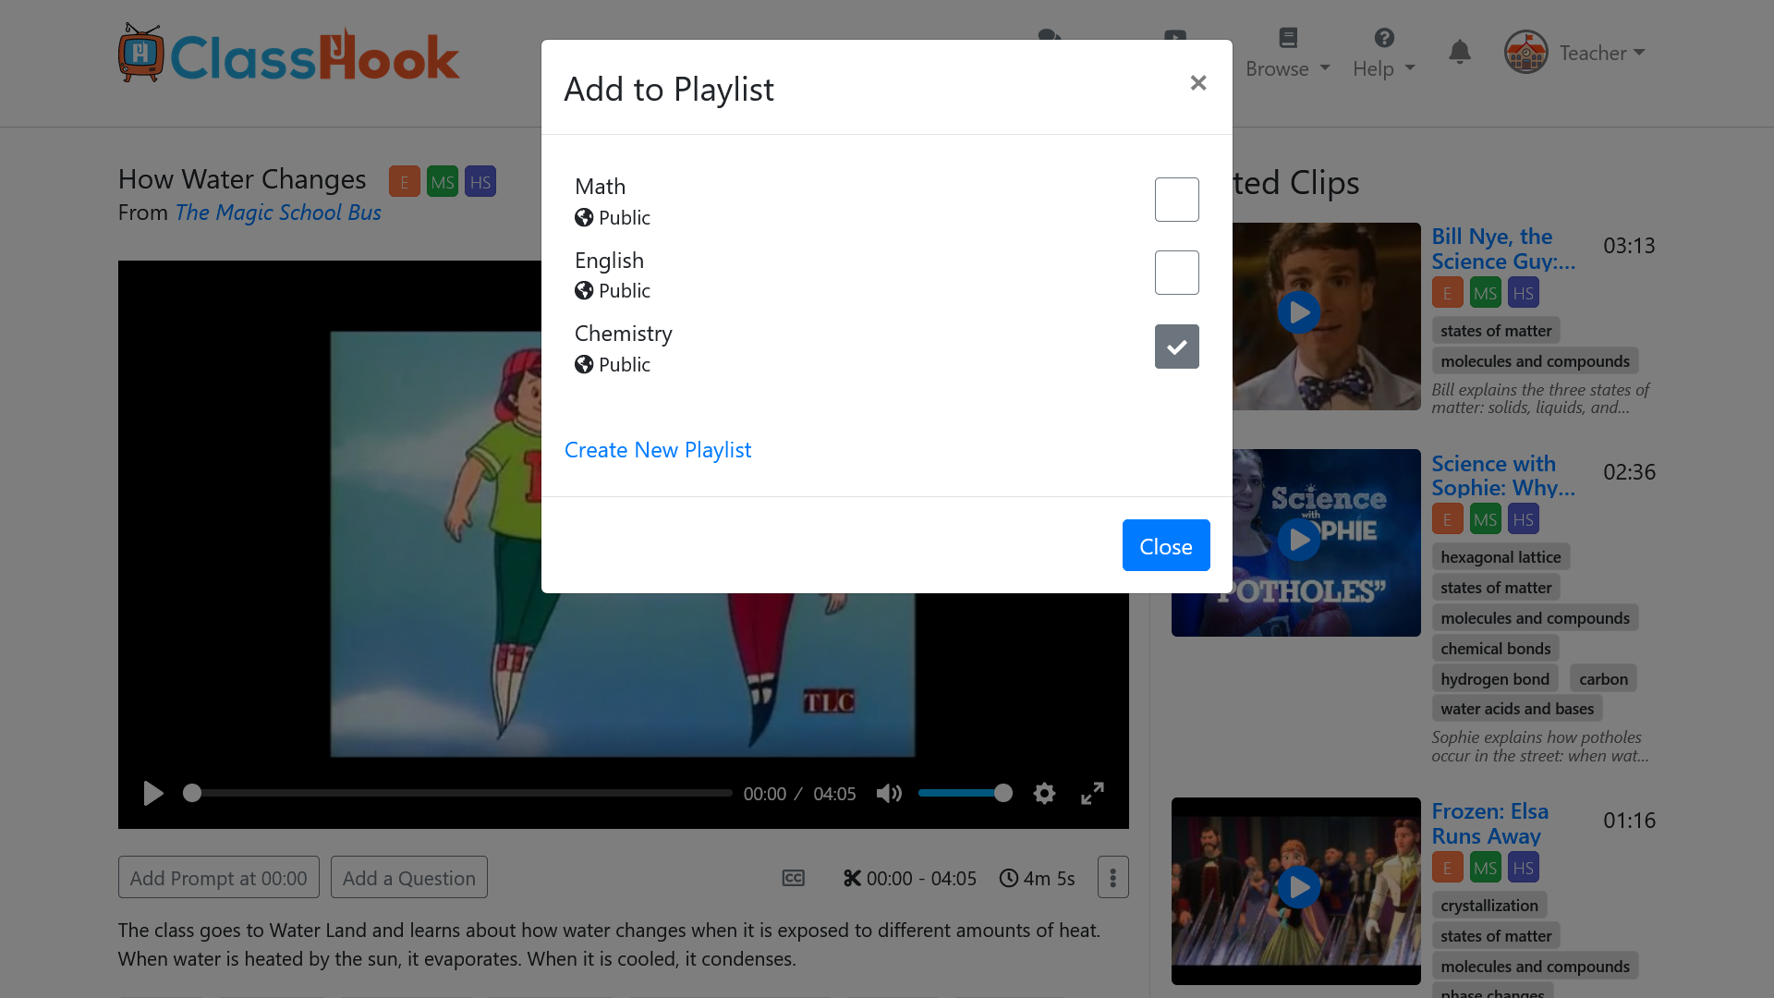Click the Browse book icon
The height and width of the screenshot is (998, 1774).
(x=1288, y=38)
